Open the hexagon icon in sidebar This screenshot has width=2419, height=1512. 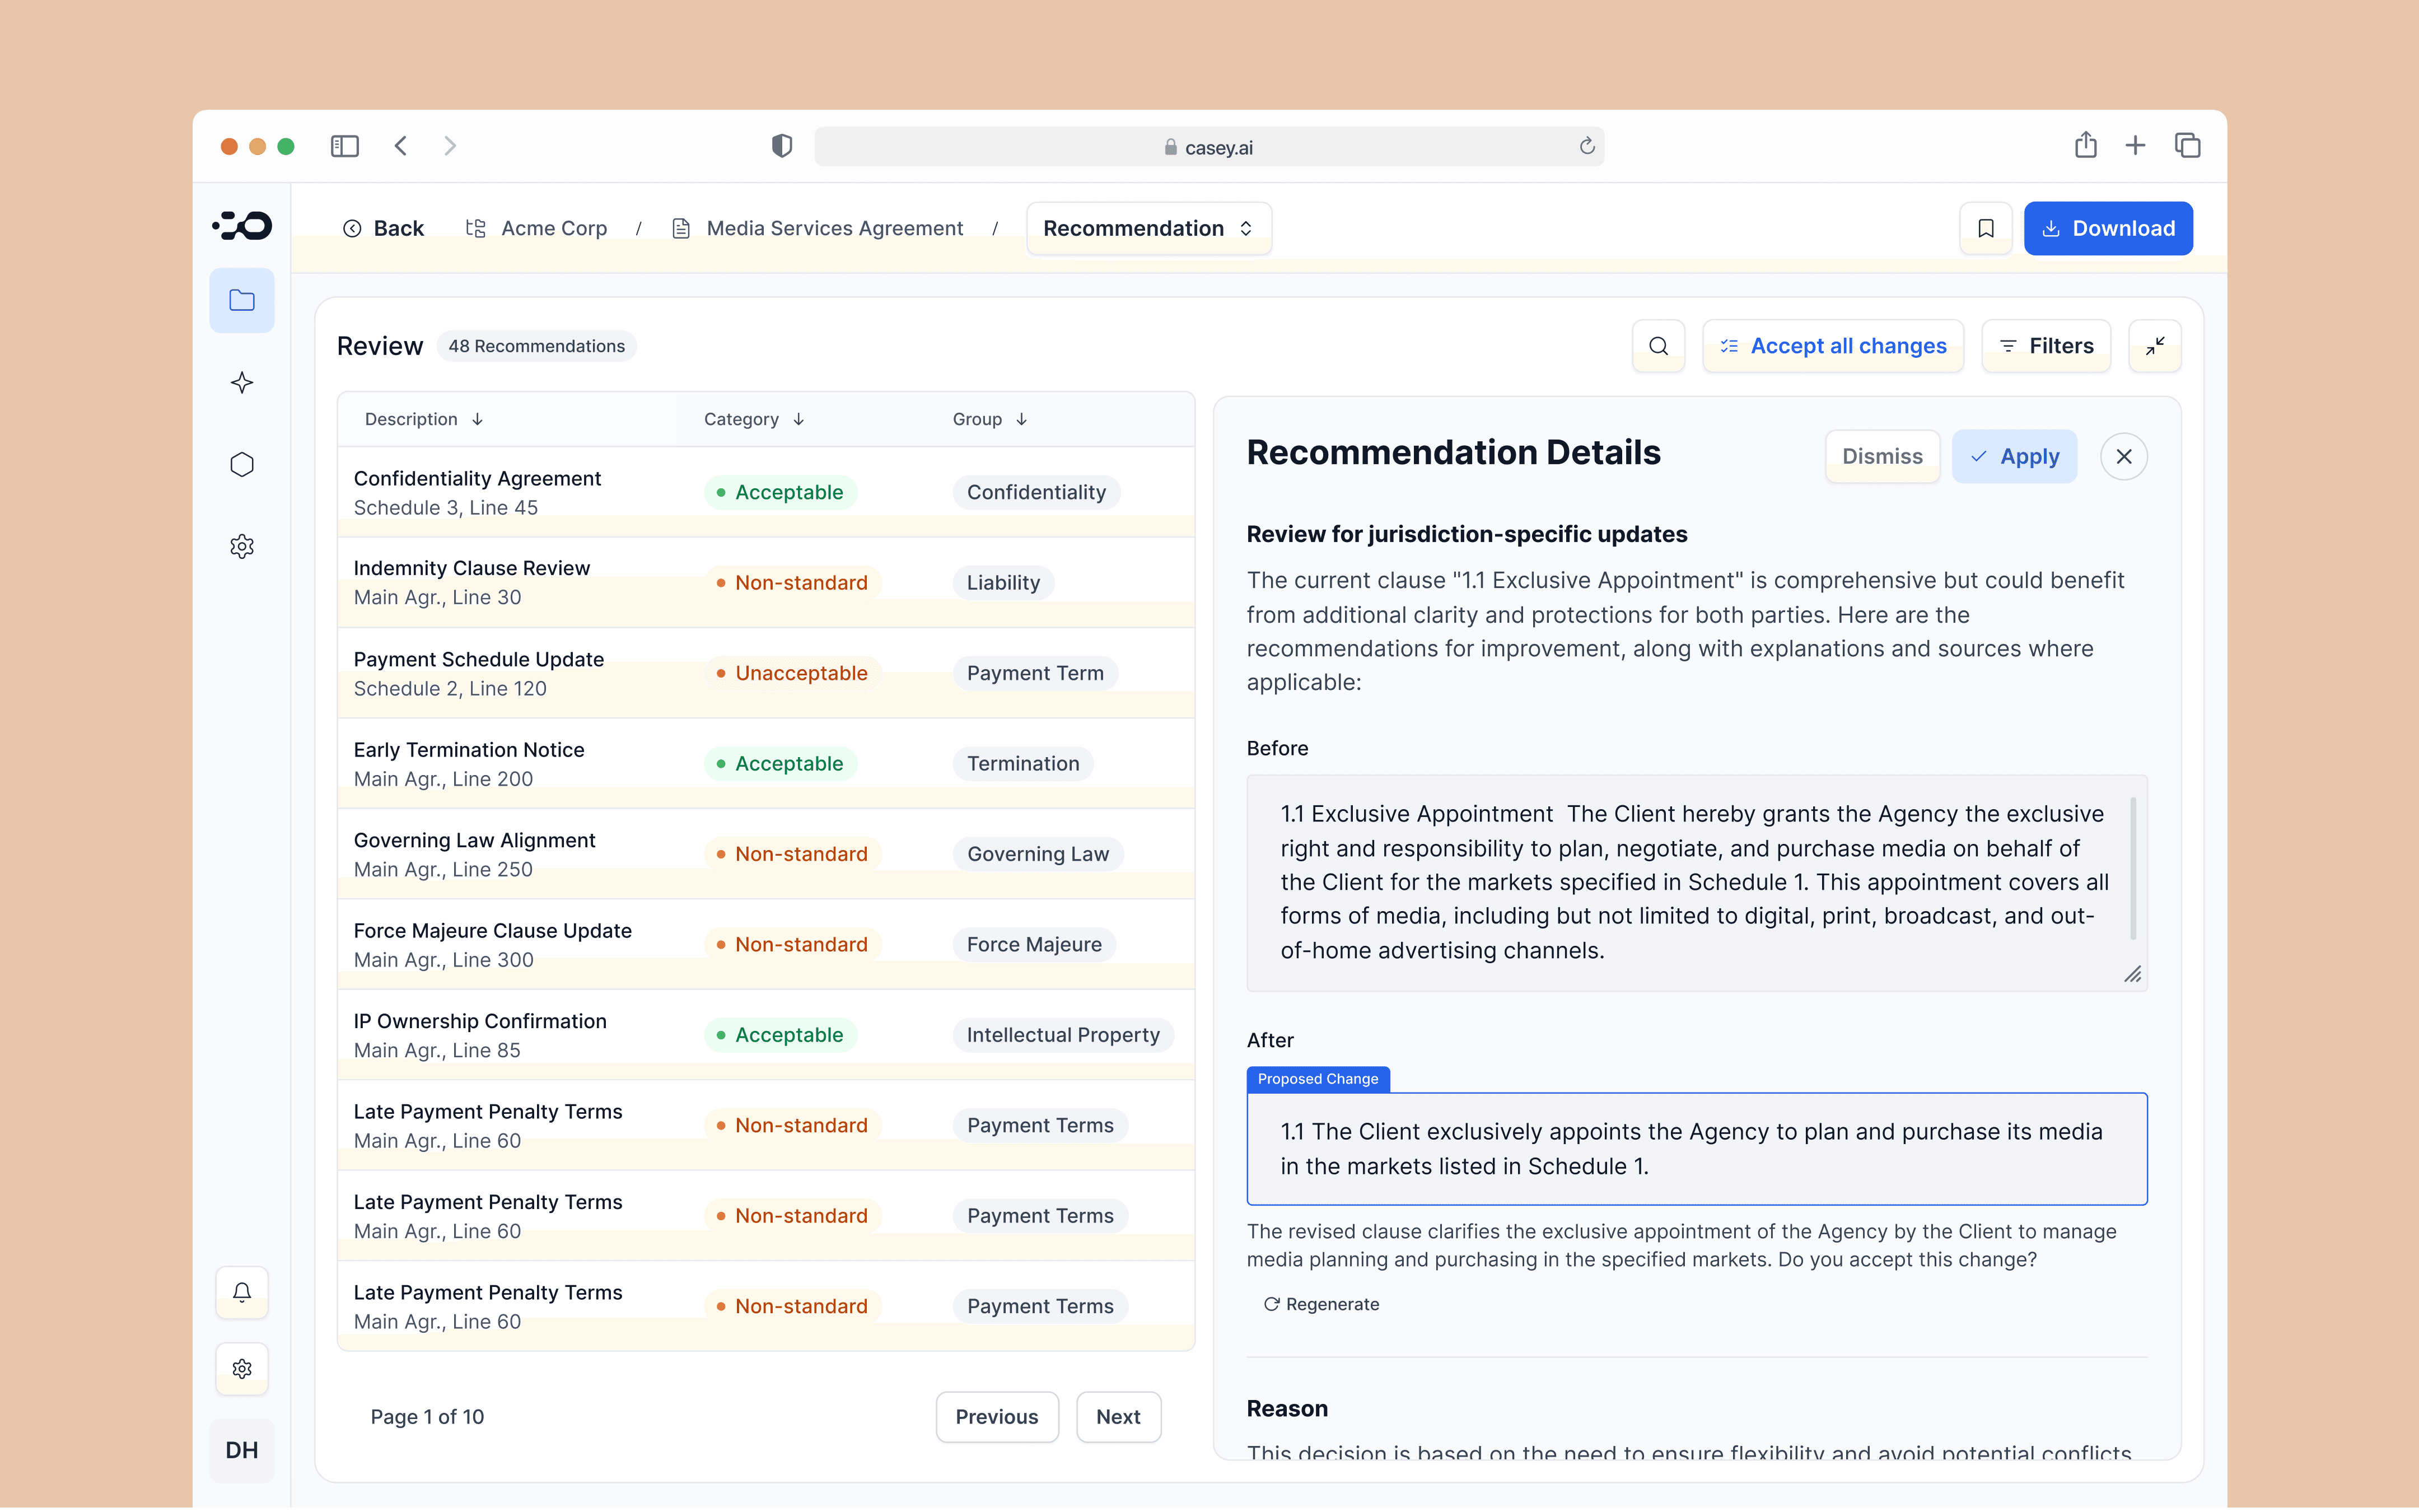(241, 464)
